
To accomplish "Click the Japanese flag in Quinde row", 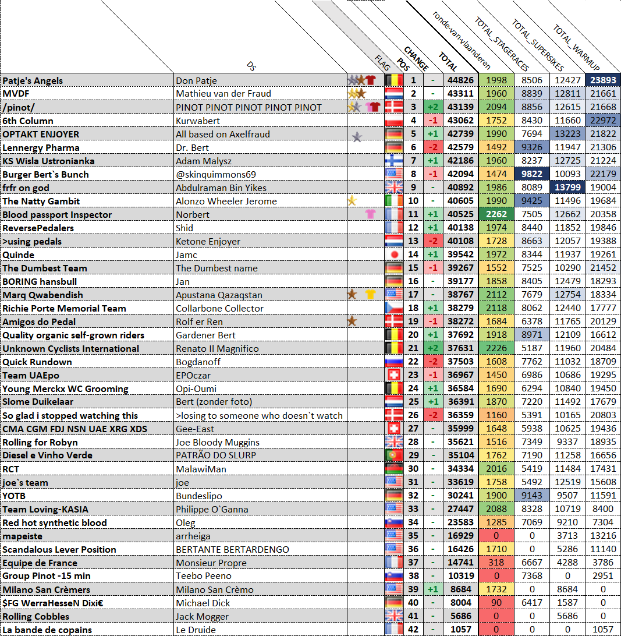I will click(394, 255).
